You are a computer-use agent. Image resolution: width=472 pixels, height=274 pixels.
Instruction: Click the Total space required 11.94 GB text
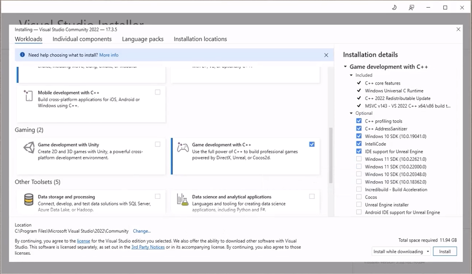coord(427,240)
